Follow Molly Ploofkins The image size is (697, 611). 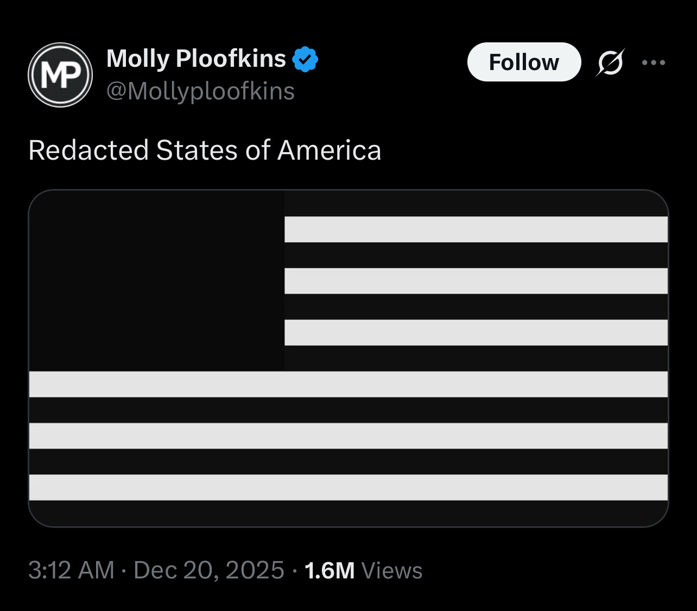(x=524, y=62)
